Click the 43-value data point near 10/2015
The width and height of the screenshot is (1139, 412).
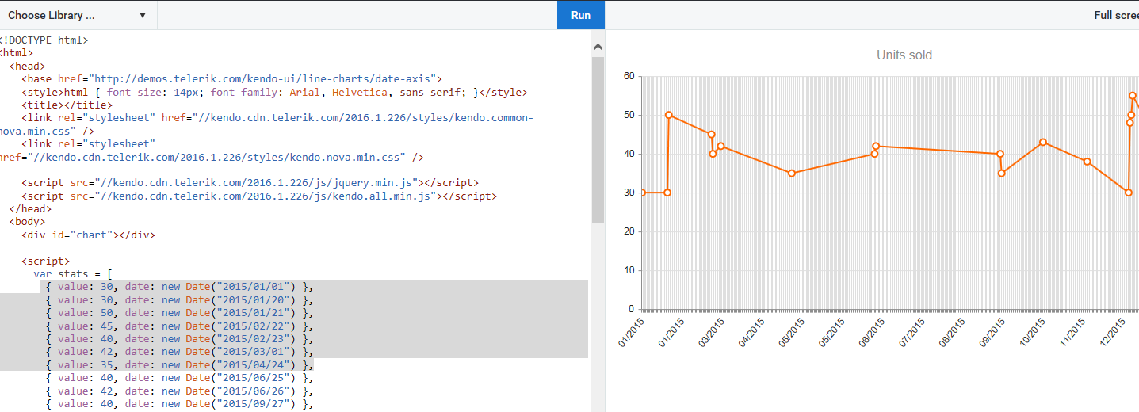click(1043, 143)
